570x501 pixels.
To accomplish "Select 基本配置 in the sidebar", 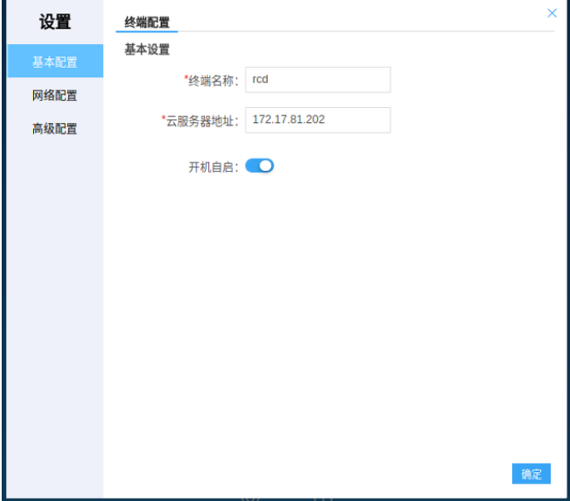I will point(55,61).
